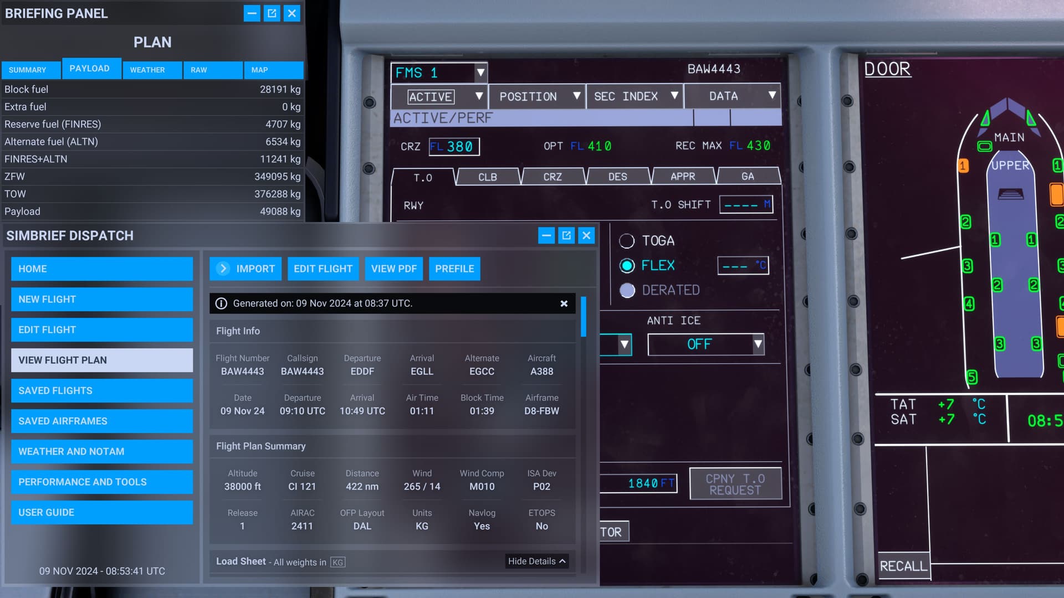Switch to the APPR performance tab

[x=683, y=176]
